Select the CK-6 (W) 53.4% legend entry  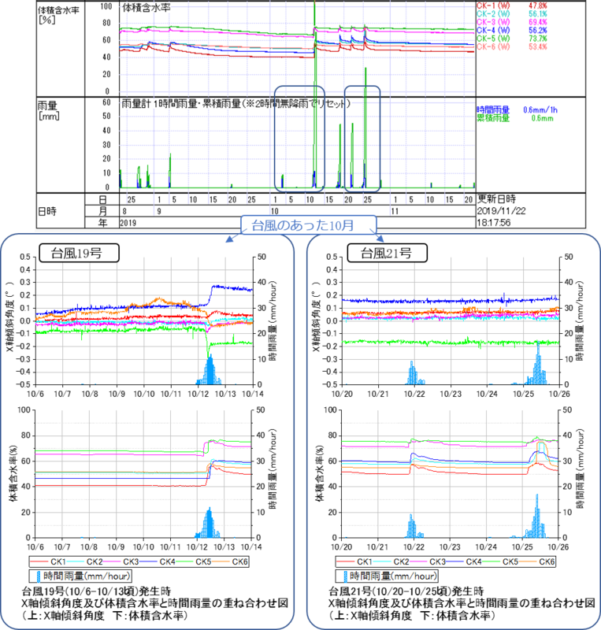[x=512, y=46]
